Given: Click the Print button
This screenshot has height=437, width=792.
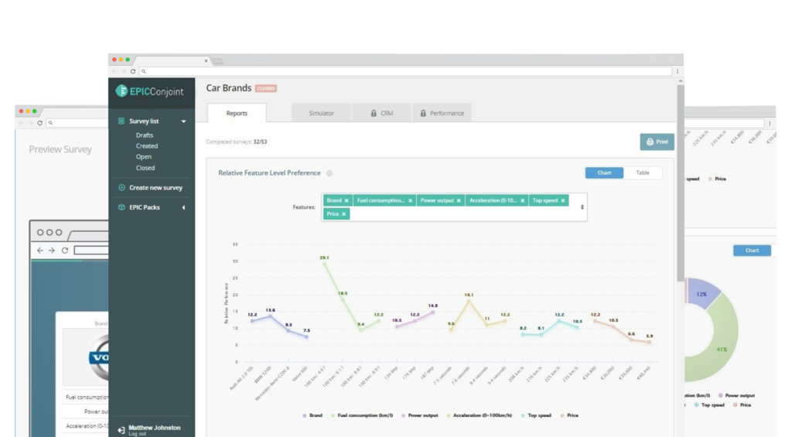Looking at the screenshot, I should [x=657, y=142].
